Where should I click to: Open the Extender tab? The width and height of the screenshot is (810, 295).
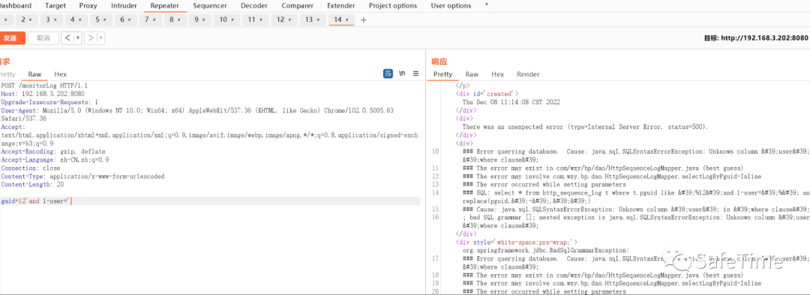pos(341,6)
